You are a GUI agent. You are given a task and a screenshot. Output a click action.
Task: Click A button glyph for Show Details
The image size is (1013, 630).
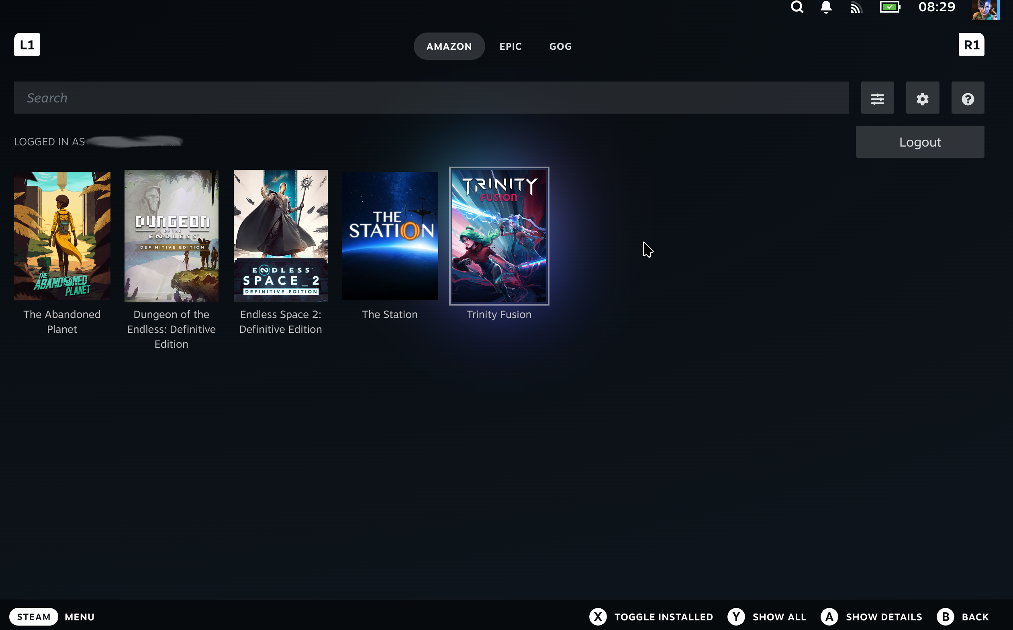829,617
